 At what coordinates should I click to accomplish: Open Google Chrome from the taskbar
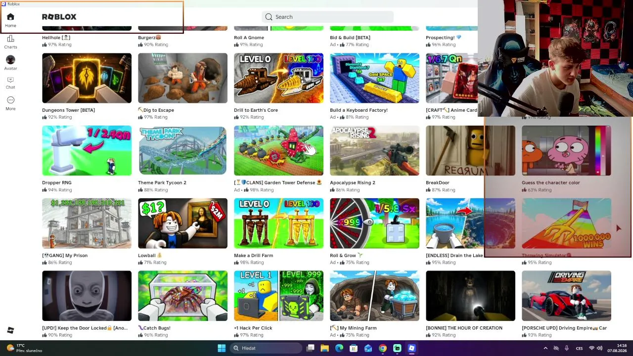pos(383,348)
